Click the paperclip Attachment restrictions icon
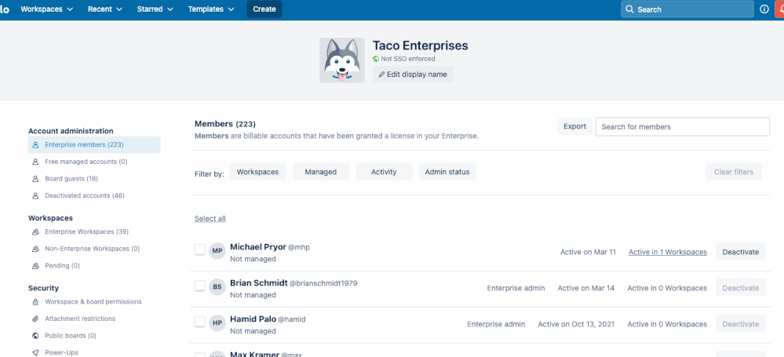784x357 pixels. coord(35,319)
